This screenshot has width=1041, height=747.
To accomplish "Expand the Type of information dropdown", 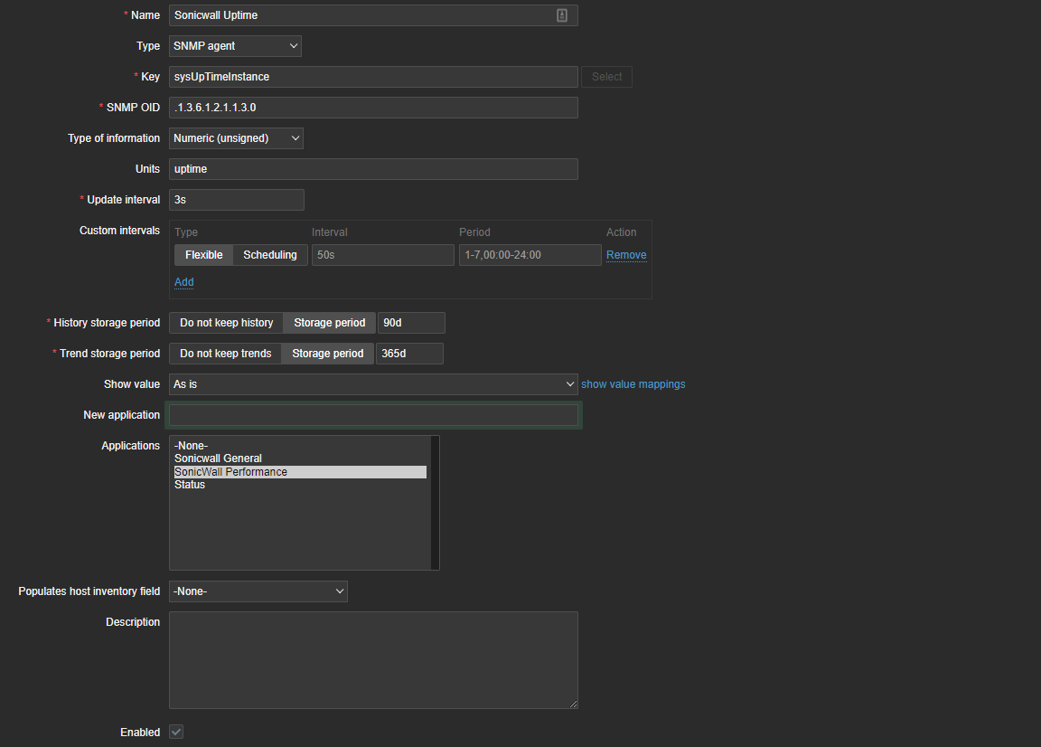I will coord(236,138).
